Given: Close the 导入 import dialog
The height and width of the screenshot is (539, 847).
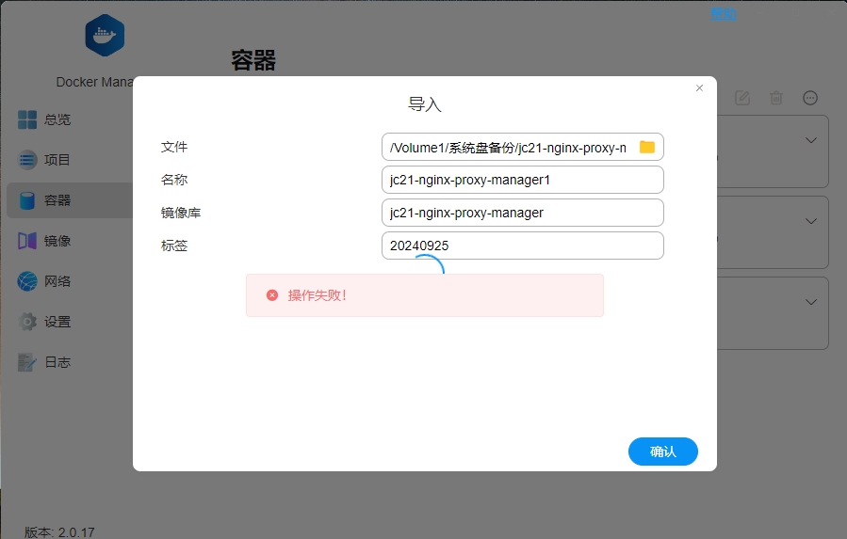Looking at the screenshot, I should (x=699, y=87).
